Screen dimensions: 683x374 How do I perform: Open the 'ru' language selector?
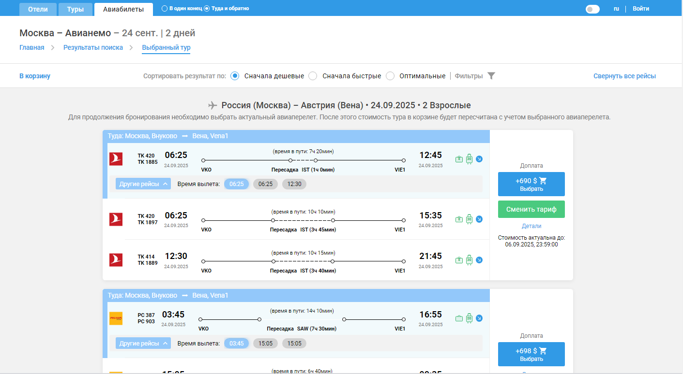point(616,9)
